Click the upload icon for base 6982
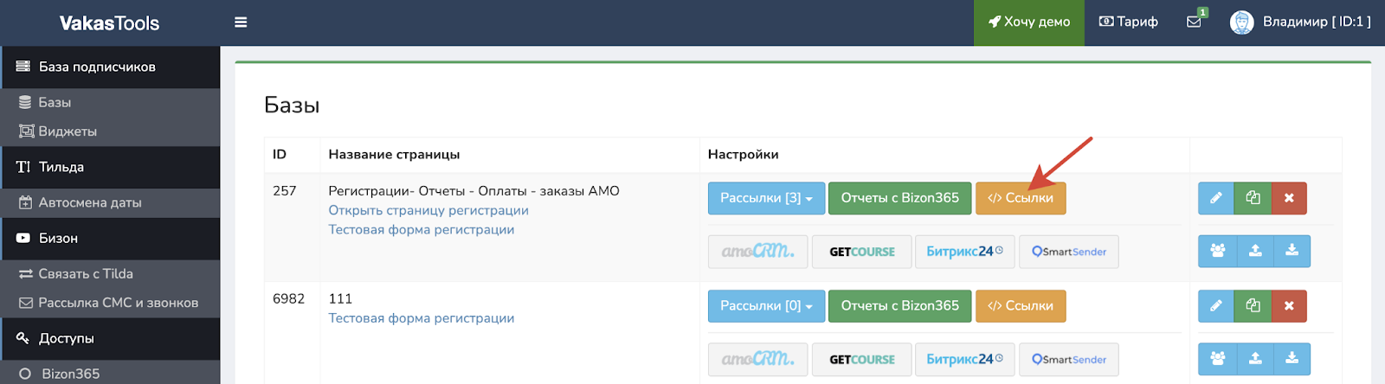The height and width of the screenshot is (384, 1385). tap(1255, 359)
